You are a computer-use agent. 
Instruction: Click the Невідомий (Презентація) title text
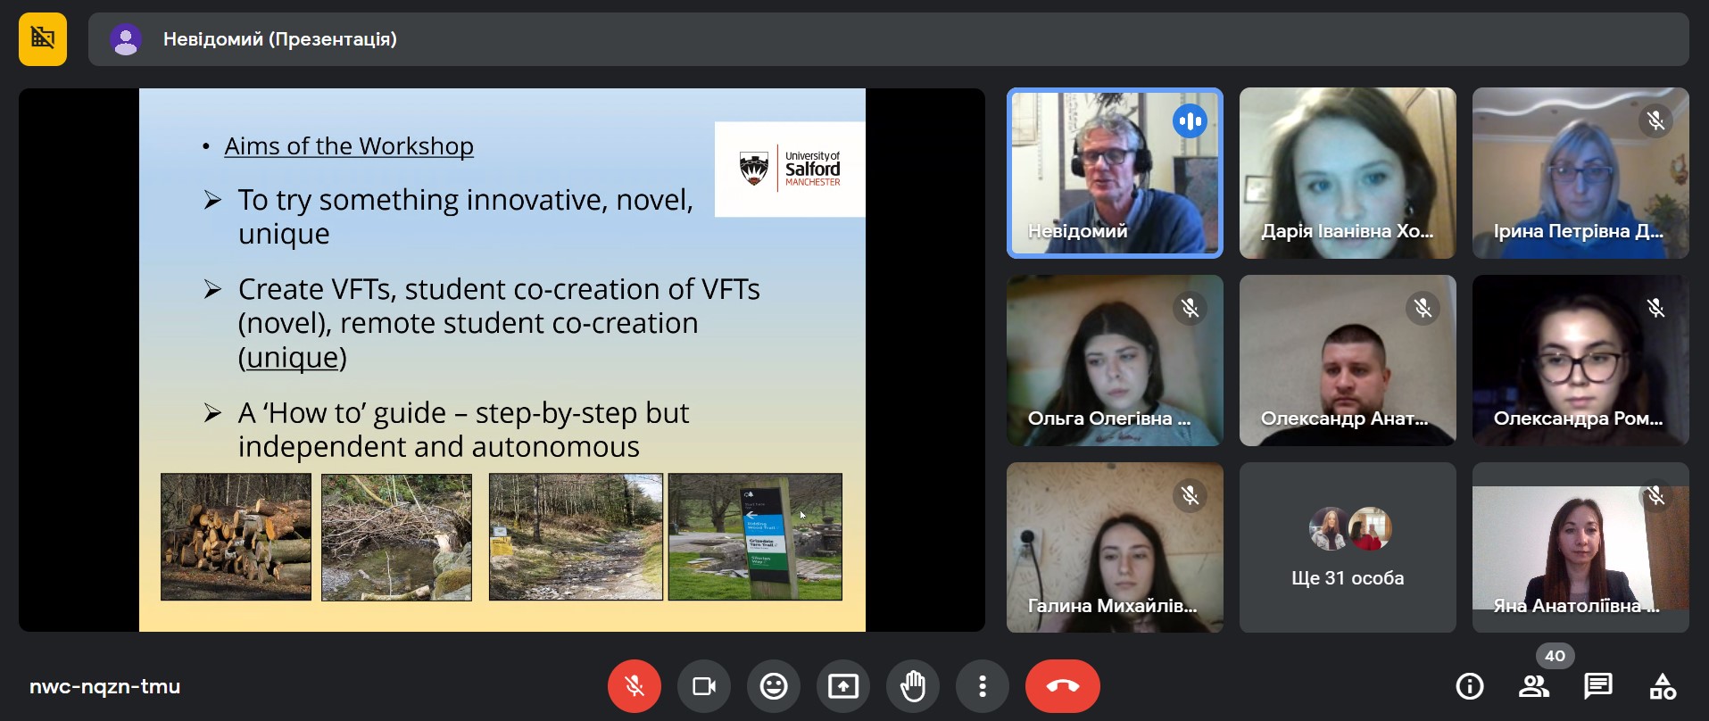280,39
